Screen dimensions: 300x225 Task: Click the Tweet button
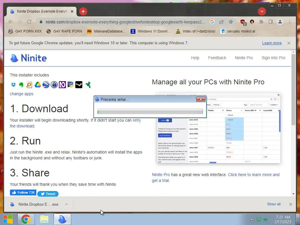click(48, 194)
